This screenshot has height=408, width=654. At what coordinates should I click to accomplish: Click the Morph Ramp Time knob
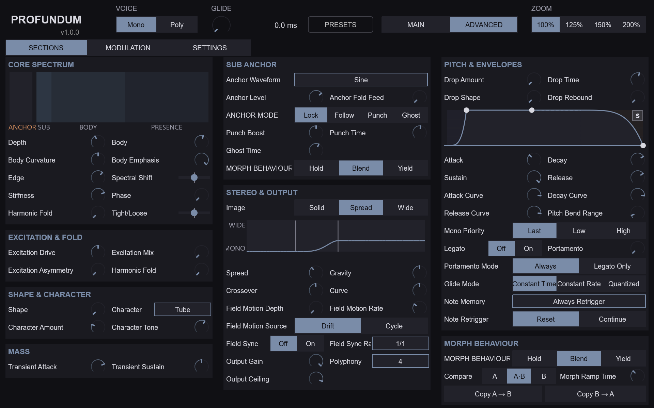click(637, 376)
